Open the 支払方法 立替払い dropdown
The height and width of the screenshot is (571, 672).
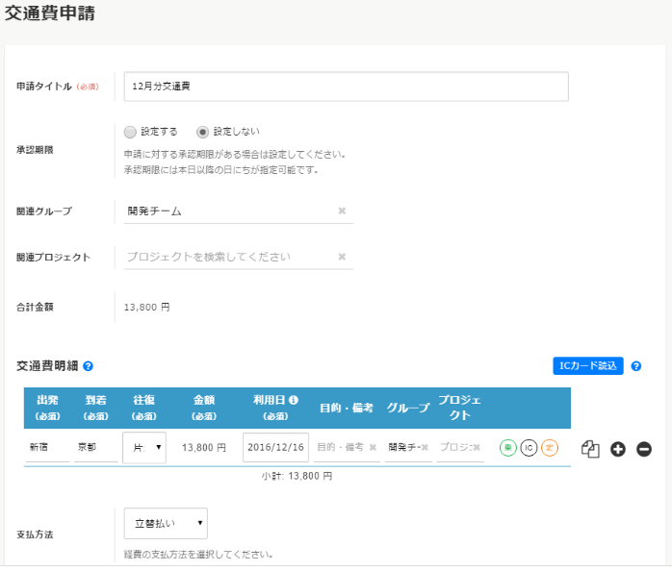tap(166, 523)
